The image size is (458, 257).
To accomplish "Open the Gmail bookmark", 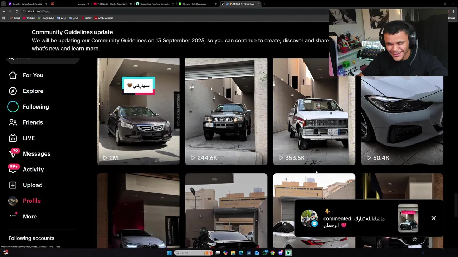I will [x=15, y=18].
